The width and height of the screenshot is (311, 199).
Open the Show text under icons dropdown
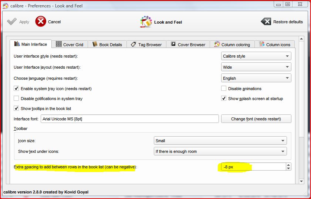coord(220,151)
